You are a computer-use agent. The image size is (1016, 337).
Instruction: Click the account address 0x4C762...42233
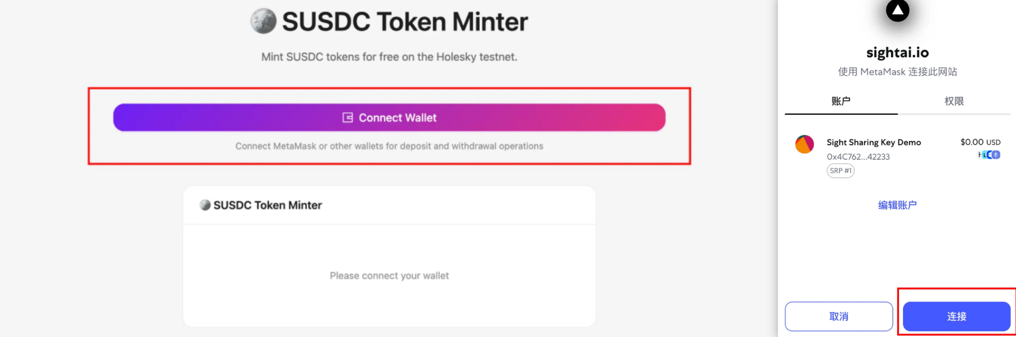point(858,157)
